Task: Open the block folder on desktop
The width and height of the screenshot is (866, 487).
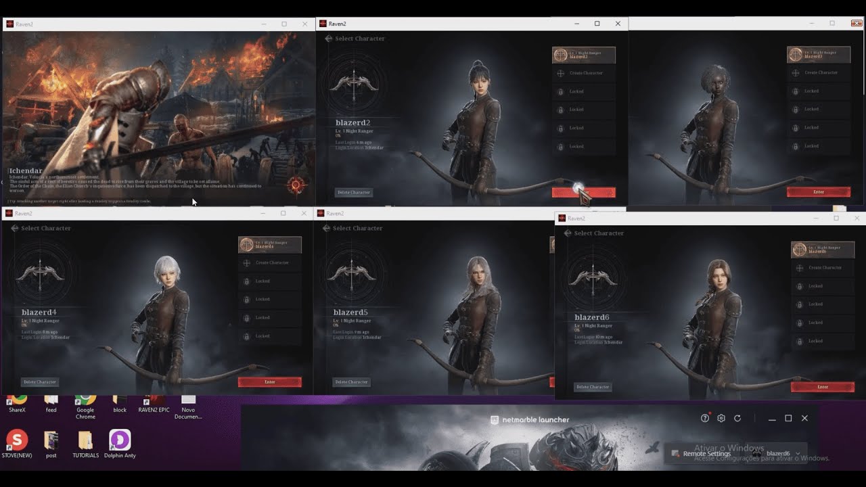Action: [120, 404]
